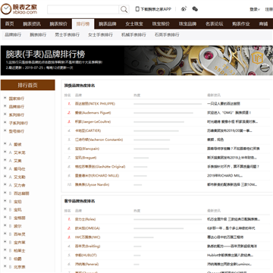Expand the 国家排行 sidebar plus icon
273x273 pixels.
point(5,98)
